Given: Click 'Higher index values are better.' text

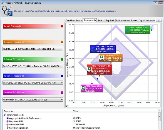Looking at the screenshot, I should click(x=87, y=128).
